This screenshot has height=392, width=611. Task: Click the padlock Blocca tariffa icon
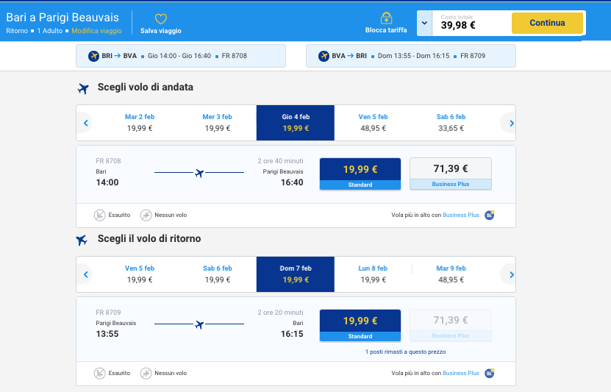point(386,18)
